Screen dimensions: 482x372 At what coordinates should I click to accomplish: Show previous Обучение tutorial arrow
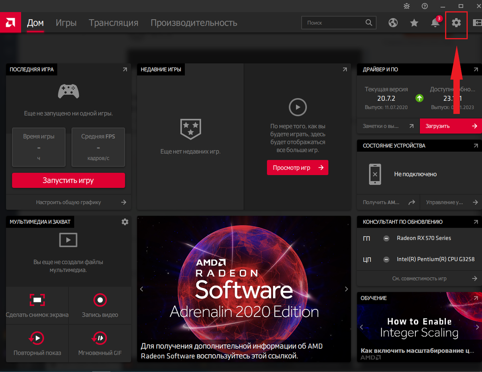[x=361, y=327]
